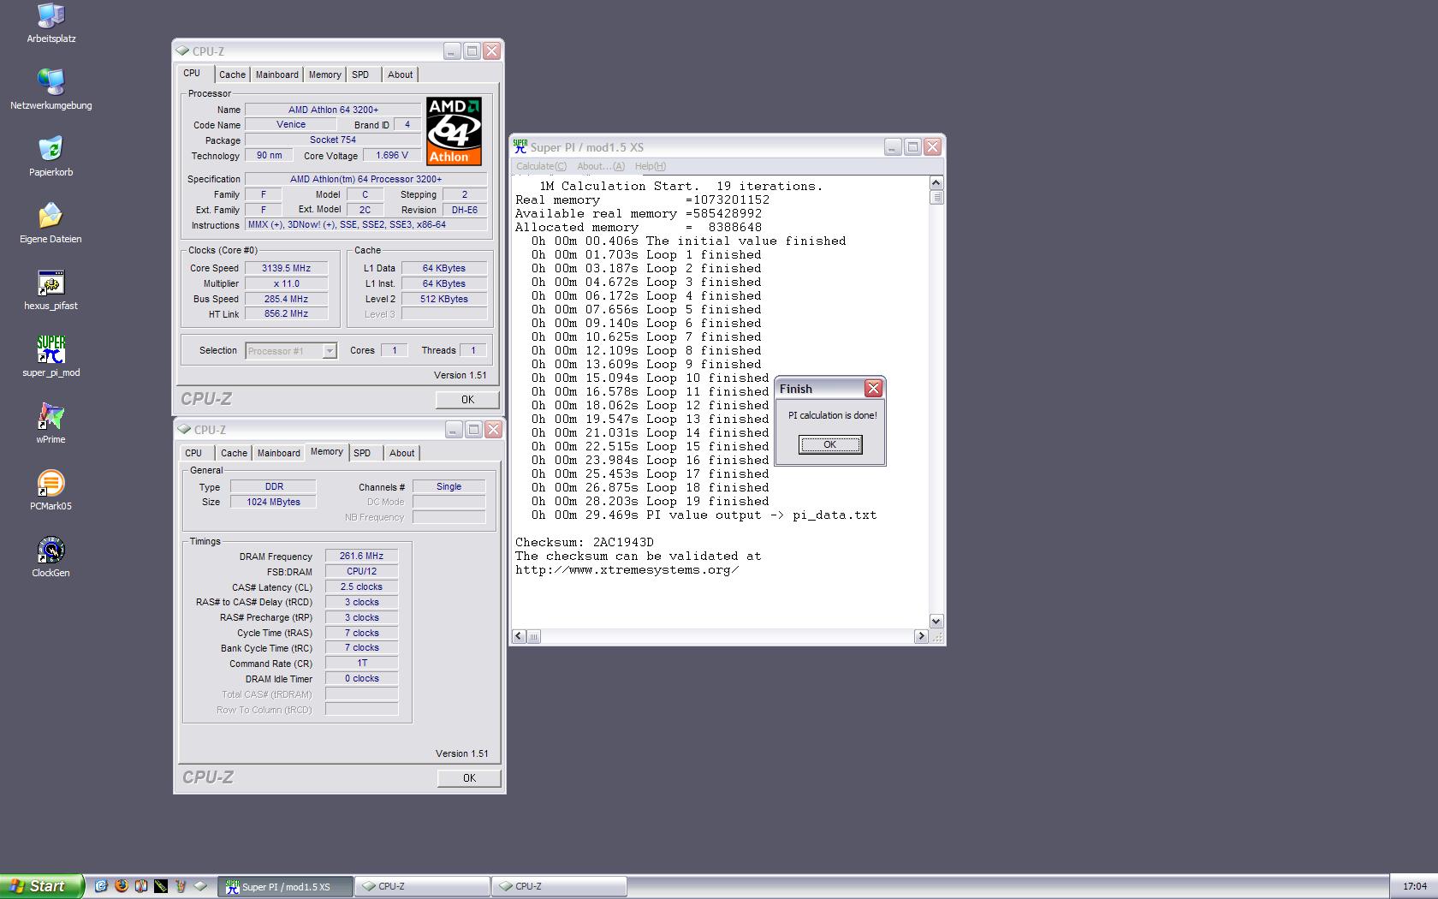Open the Netzwerkumgebung desktop icon
The image size is (1438, 899).
51,89
